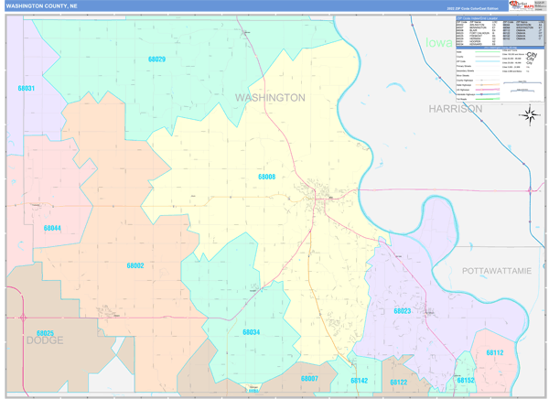Click the 68112 ZIP label
The image size is (549, 399).
point(494,352)
